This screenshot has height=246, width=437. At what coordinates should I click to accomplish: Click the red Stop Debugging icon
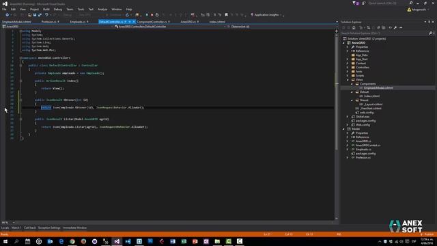coord(152,15)
